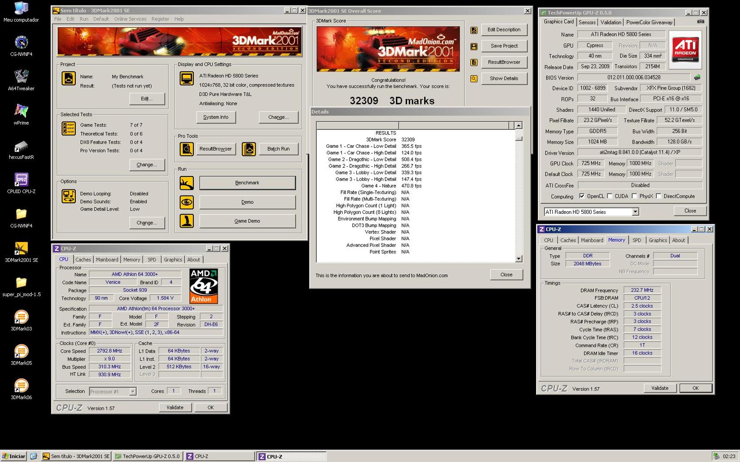740x462 pixels.
Task: Click the Edit Description icon in Overall Score
Action: pos(474,30)
